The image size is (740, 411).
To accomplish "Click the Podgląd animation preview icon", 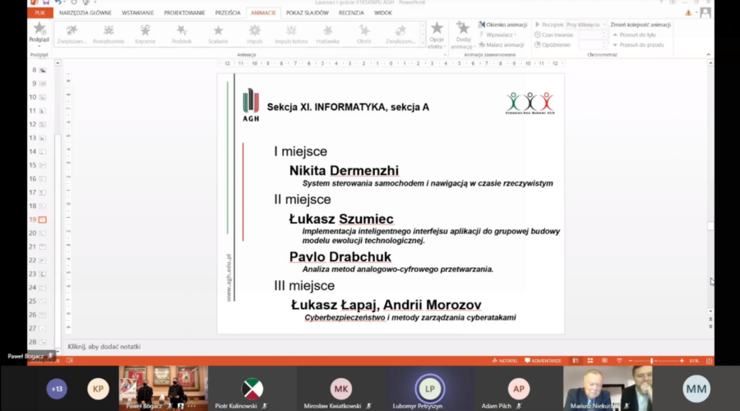I will [39, 31].
